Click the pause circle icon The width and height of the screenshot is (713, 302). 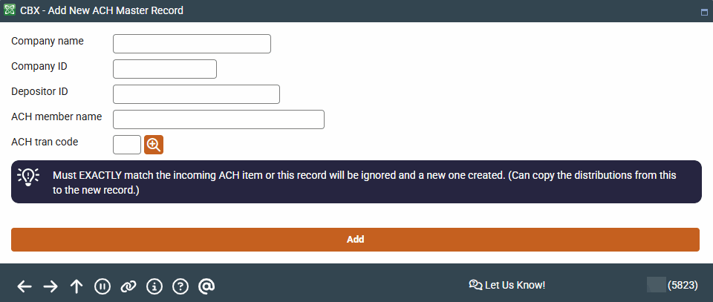coord(102,286)
